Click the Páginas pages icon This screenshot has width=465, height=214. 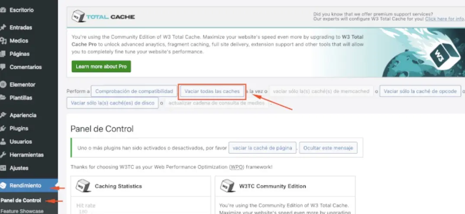tap(3, 54)
